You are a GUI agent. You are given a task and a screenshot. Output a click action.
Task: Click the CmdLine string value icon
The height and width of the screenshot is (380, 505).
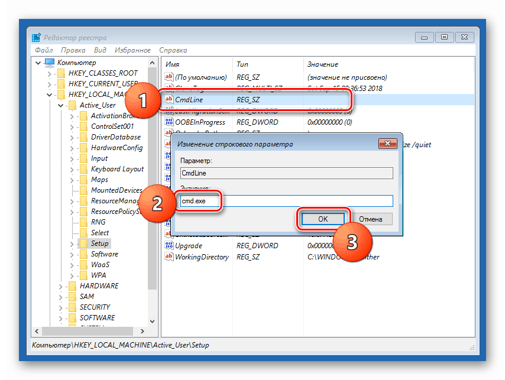tap(169, 99)
